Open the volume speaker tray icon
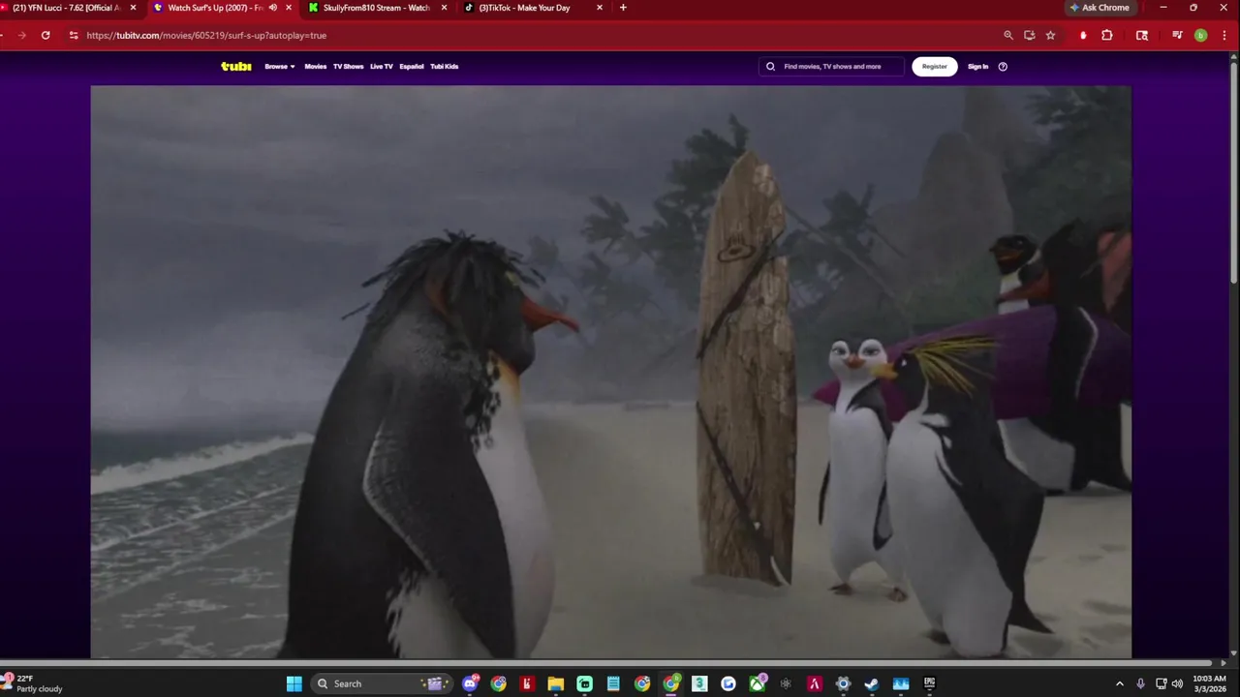The height and width of the screenshot is (697, 1240). coord(1177,683)
